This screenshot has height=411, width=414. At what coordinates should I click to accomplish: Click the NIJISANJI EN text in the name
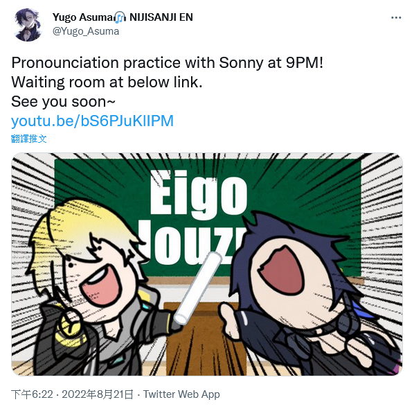pos(161,17)
